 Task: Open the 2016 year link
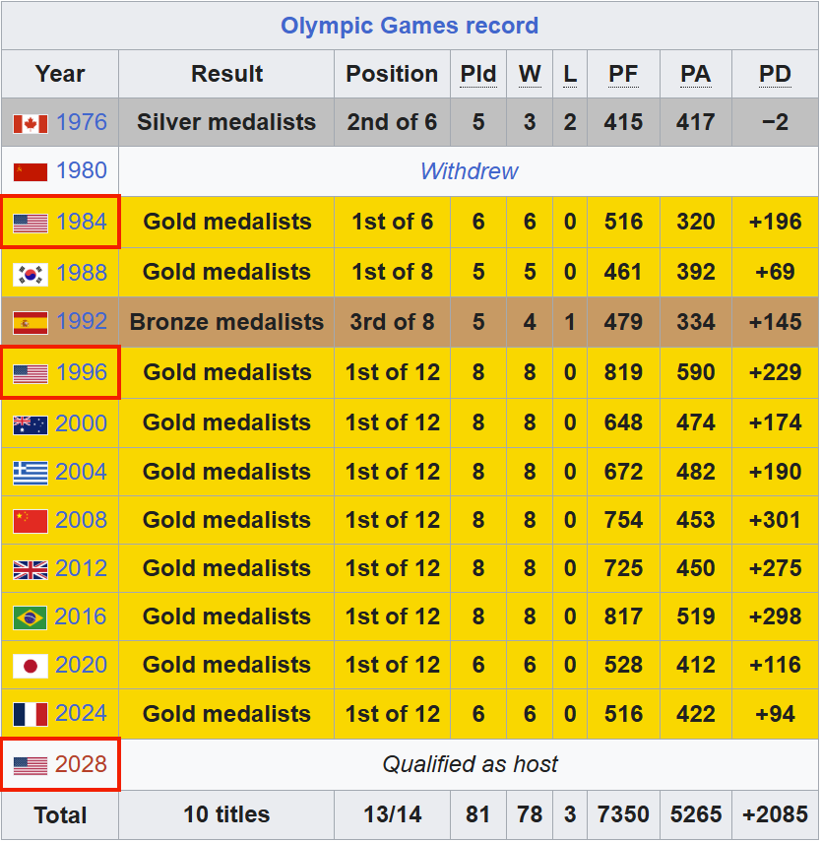pos(81,616)
